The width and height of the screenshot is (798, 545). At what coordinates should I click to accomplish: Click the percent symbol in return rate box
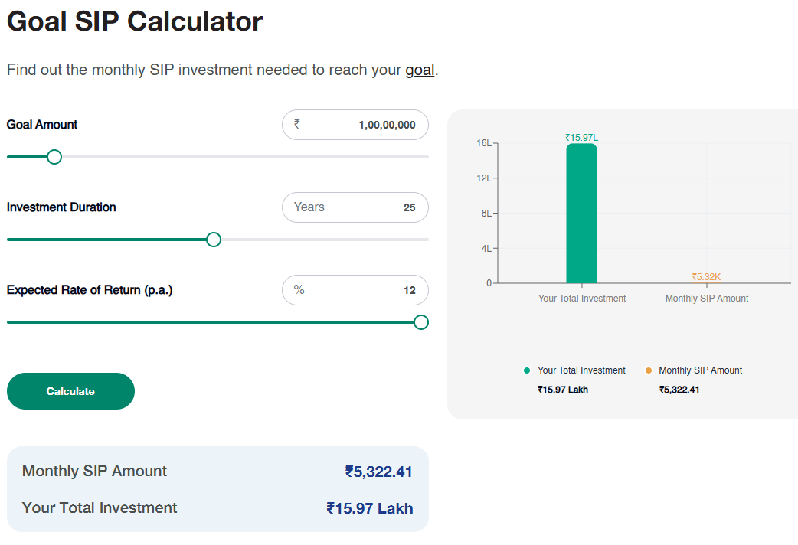click(x=299, y=290)
